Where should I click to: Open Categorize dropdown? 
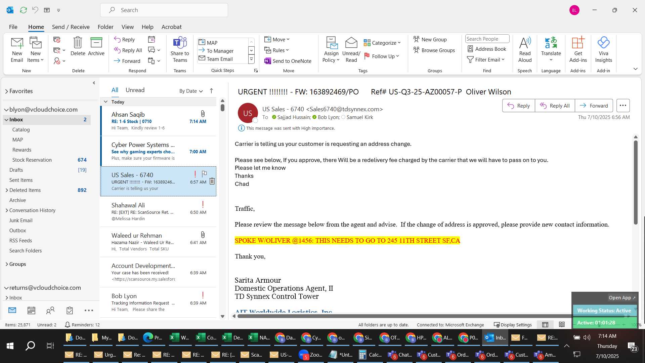point(382,43)
